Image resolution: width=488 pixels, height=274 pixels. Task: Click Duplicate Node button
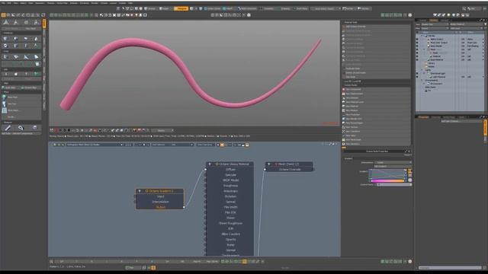376,68
